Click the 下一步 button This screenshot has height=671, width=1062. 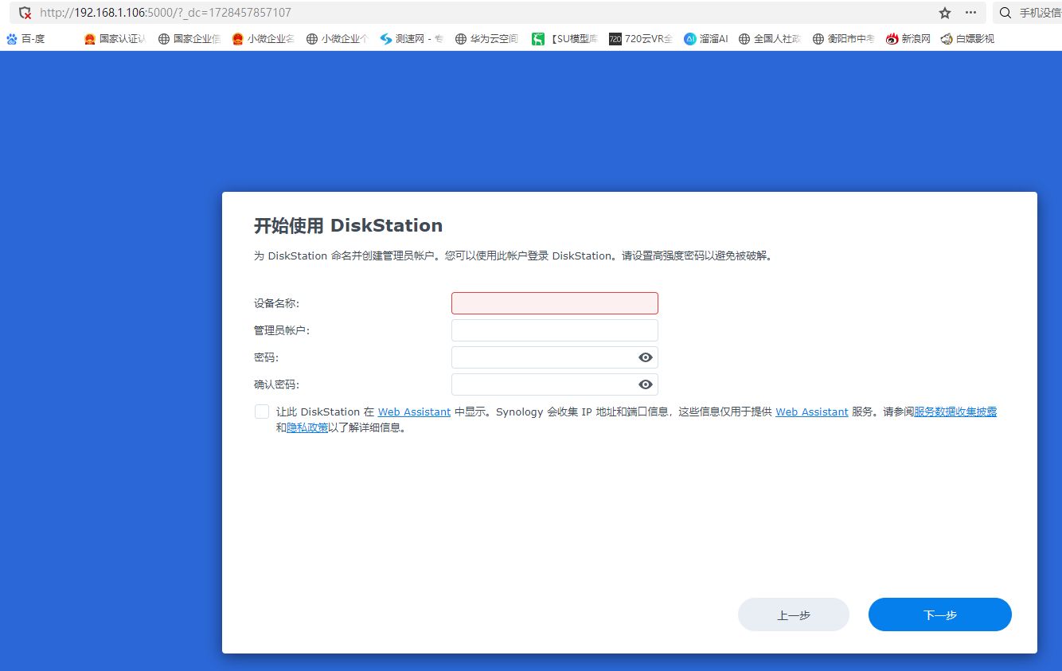tap(940, 614)
